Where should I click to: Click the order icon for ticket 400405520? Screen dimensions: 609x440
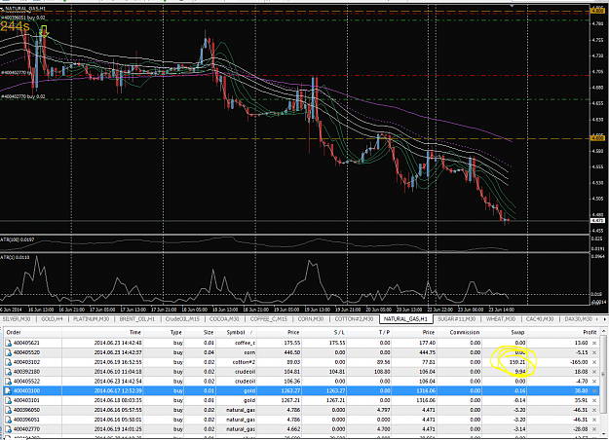[x=8, y=352]
